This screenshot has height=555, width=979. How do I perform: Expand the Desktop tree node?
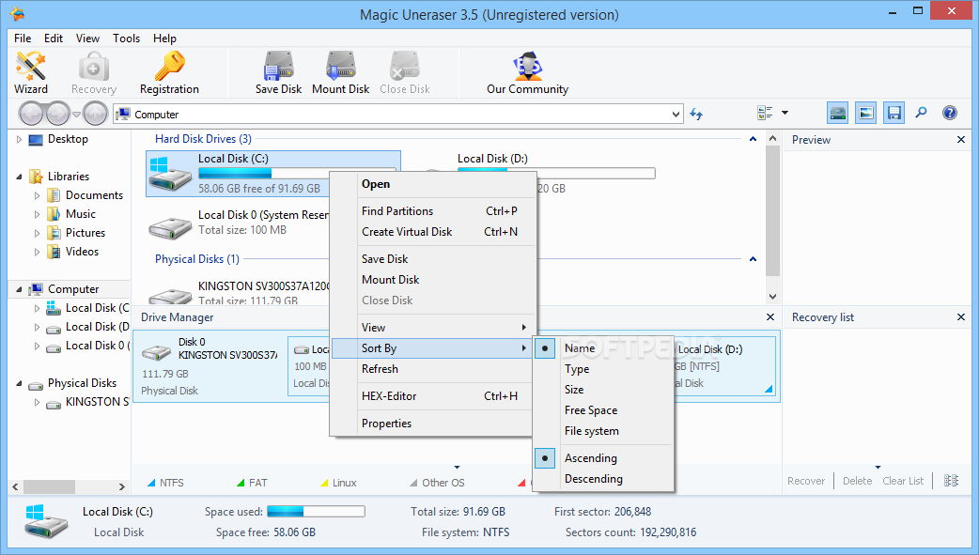pyautogui.click(x=20, y=139)
